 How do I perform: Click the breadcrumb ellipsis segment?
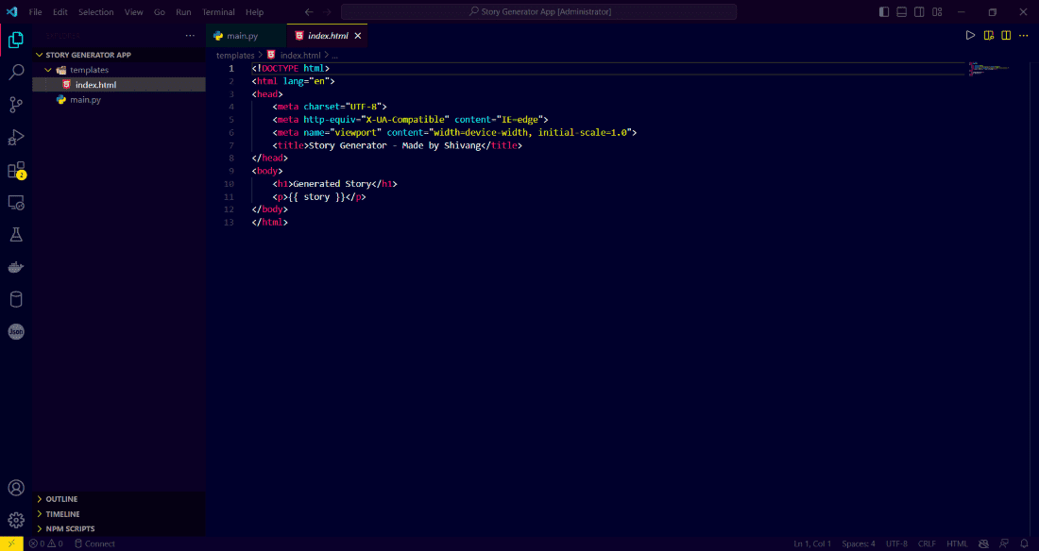point(334,55)
